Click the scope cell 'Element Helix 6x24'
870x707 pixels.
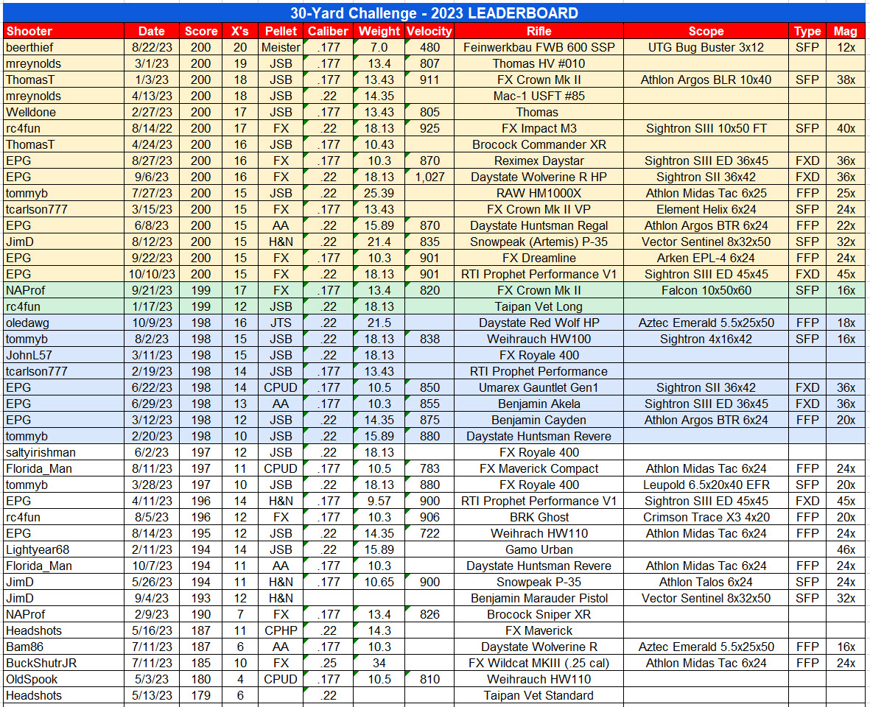[x=706, y=210]
